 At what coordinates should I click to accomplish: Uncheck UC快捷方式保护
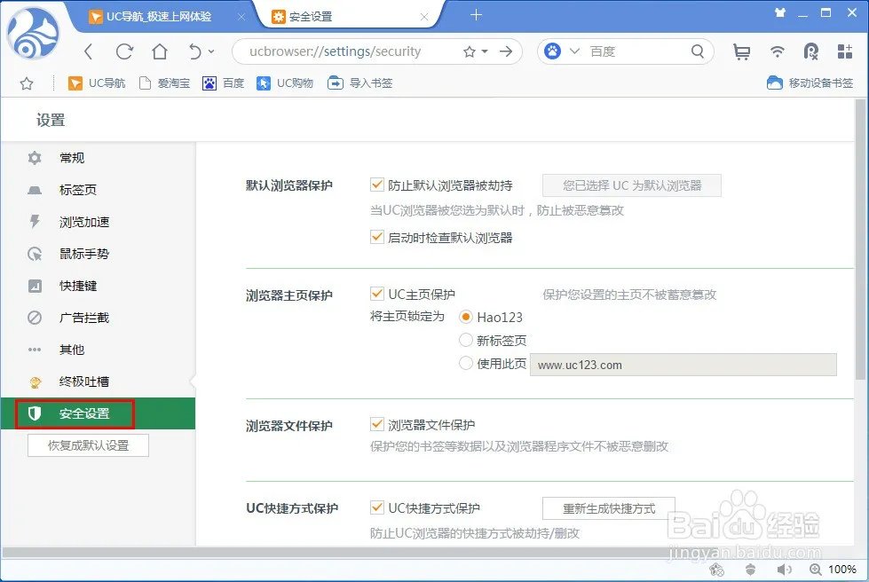[x=377, y=507]
